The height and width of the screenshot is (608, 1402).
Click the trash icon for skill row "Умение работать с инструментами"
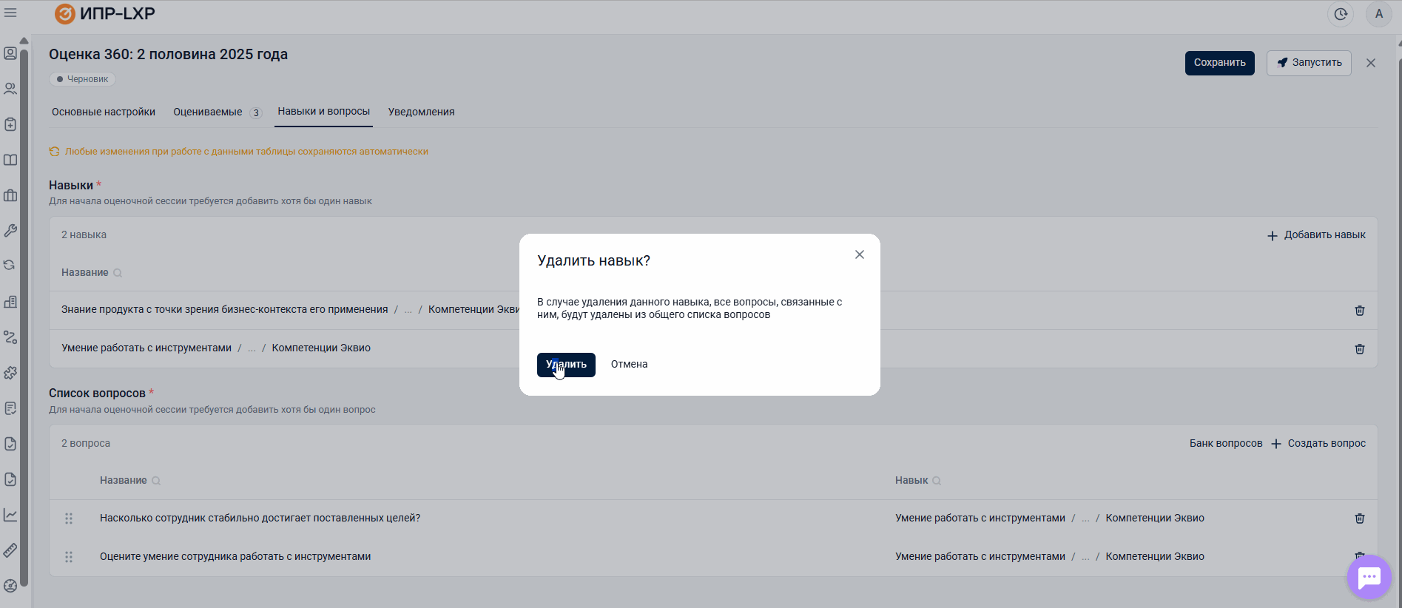pos(1360,349)
